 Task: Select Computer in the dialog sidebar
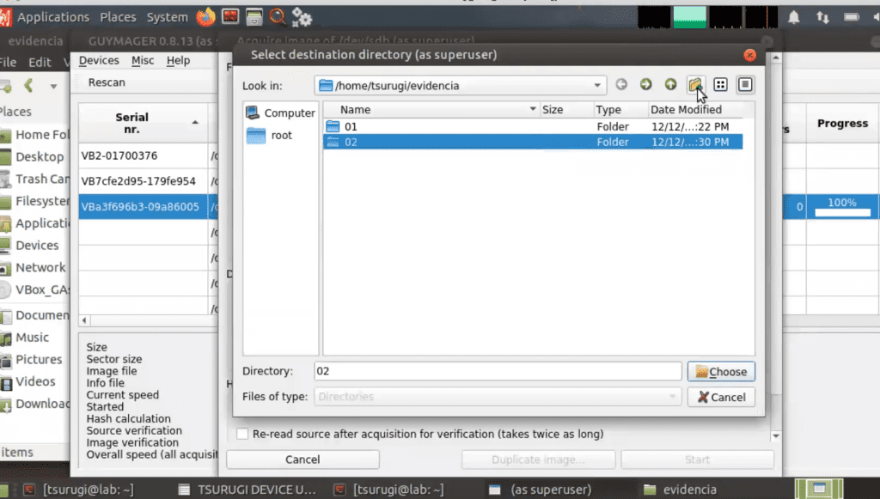point(281,113)
